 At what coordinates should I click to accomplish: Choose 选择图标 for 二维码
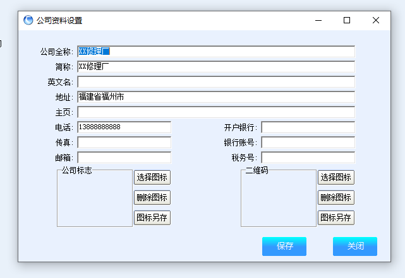[336, 177]
